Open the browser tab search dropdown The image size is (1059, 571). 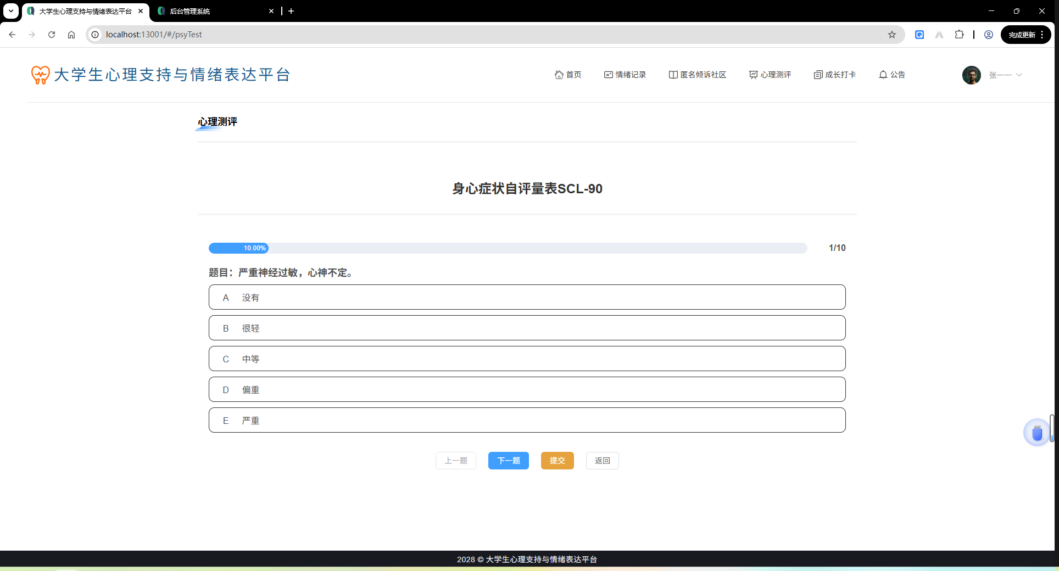pos(11,11)
